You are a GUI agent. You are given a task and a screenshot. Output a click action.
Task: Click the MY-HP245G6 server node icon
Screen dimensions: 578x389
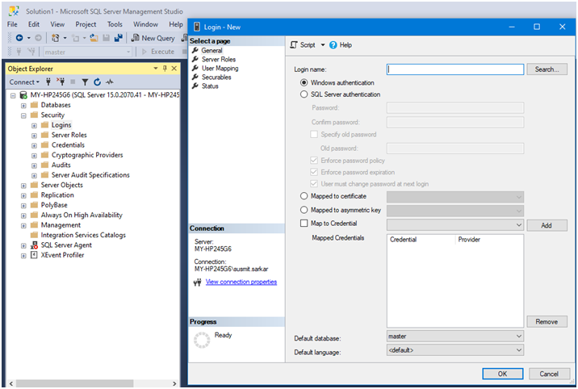coord(23,95)
